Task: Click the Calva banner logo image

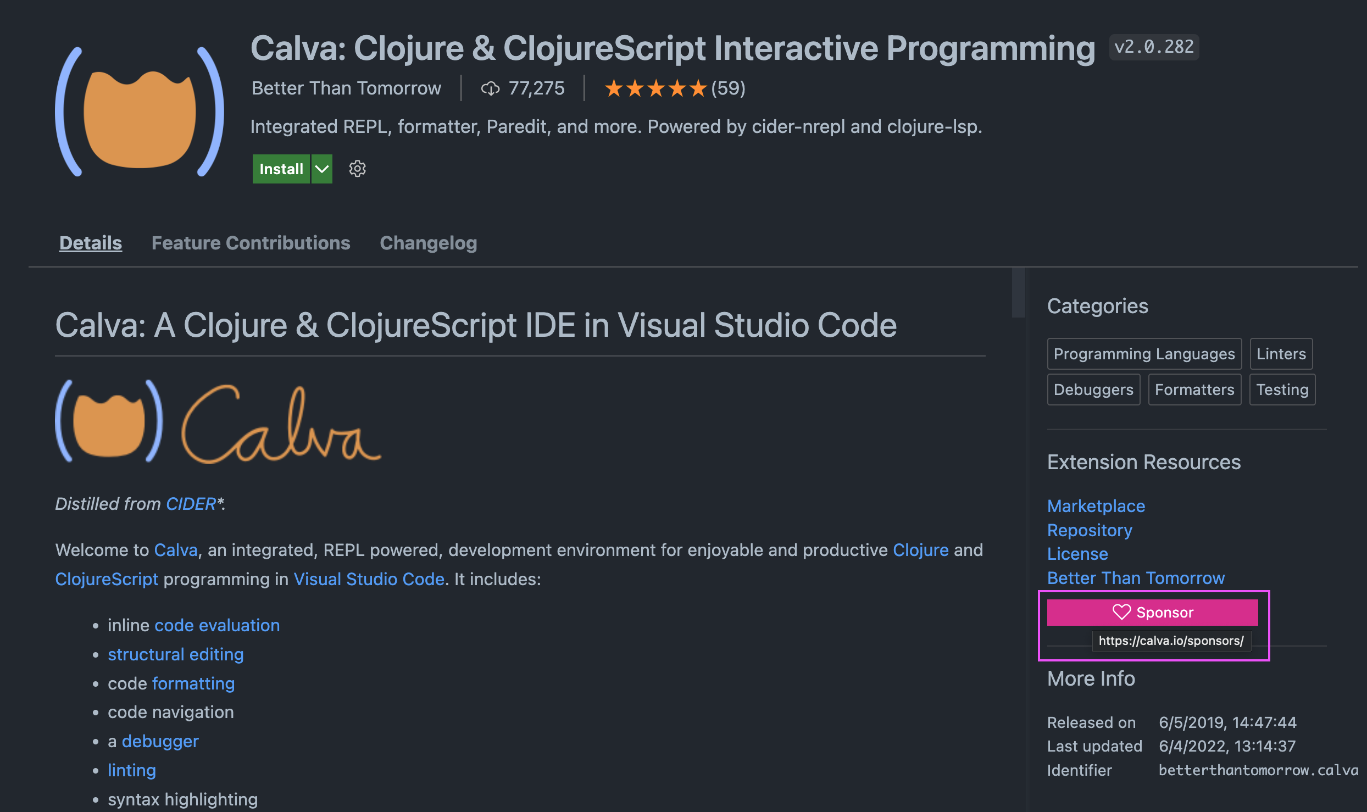Action: (218, 422)
